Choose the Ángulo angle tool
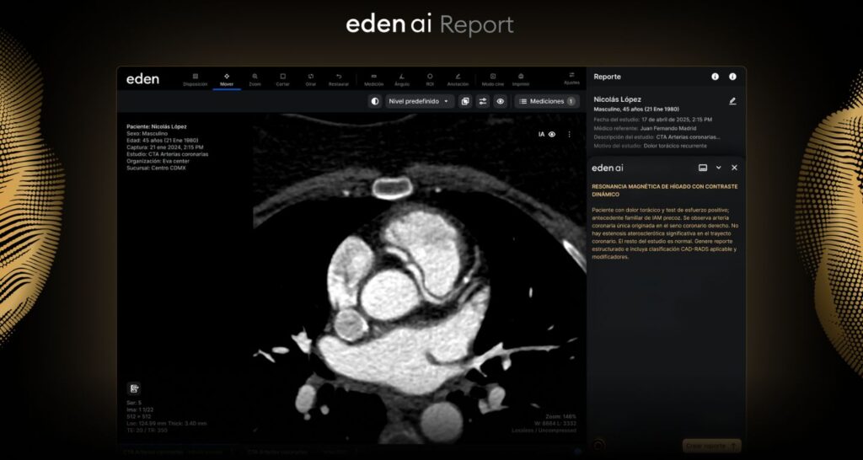The height and width of the screenshot is (460, 863). pyautogui.click(x=402, y=79)
